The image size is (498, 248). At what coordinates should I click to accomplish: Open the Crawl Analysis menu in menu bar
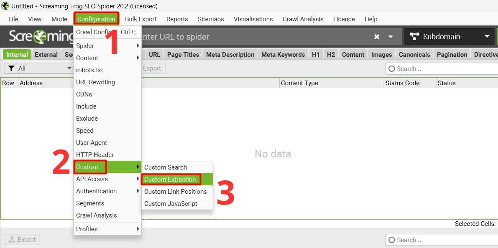coord(303,19)
